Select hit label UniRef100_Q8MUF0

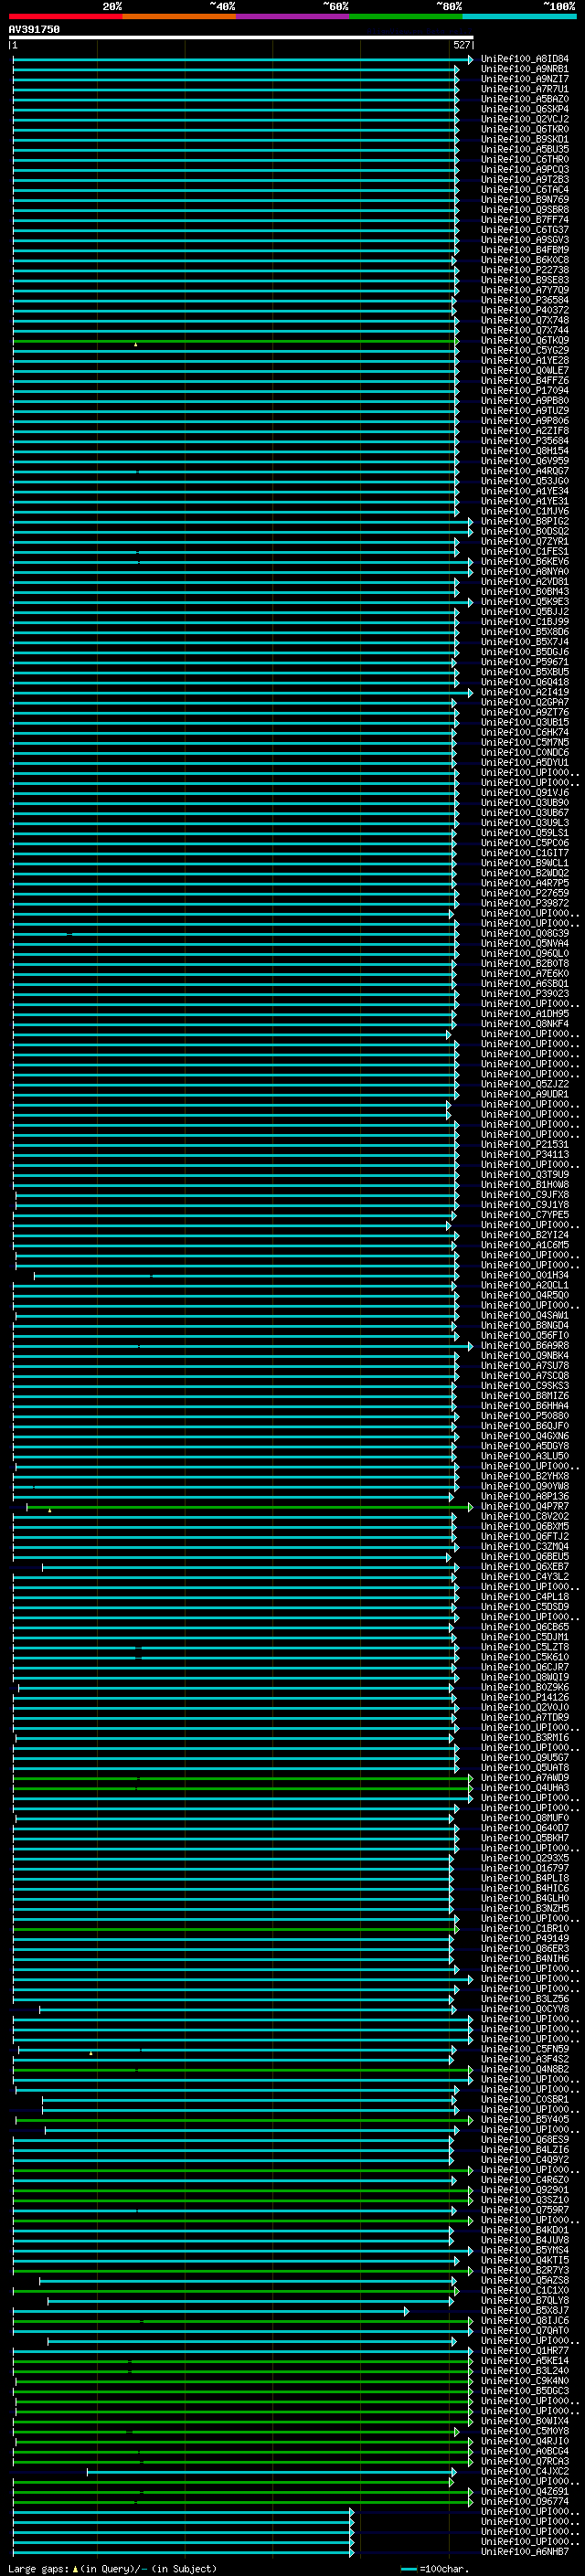pos(525,1818)
